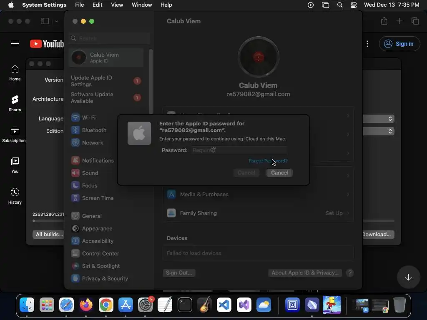Open the App Store Dock icon
The height and width of the screenshot is (320, 427).
pos(126,305)
